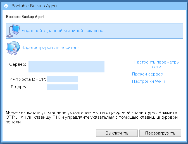The width and height of the screenshot is (188, 144).
Task: Select the "Зарегистрировать носитель" link
Action: [51, 48]
